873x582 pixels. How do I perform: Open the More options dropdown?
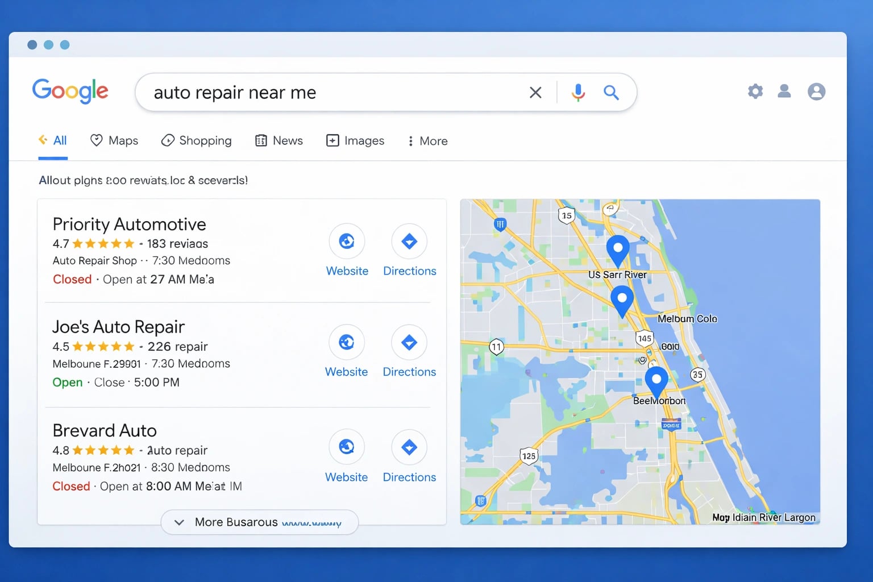(426, 140)
